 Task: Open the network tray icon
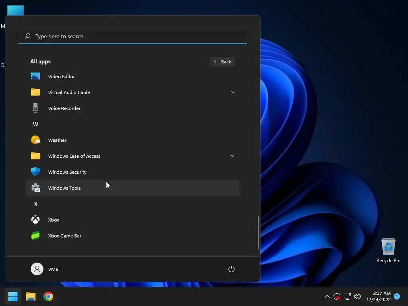[x=347, y=296]
